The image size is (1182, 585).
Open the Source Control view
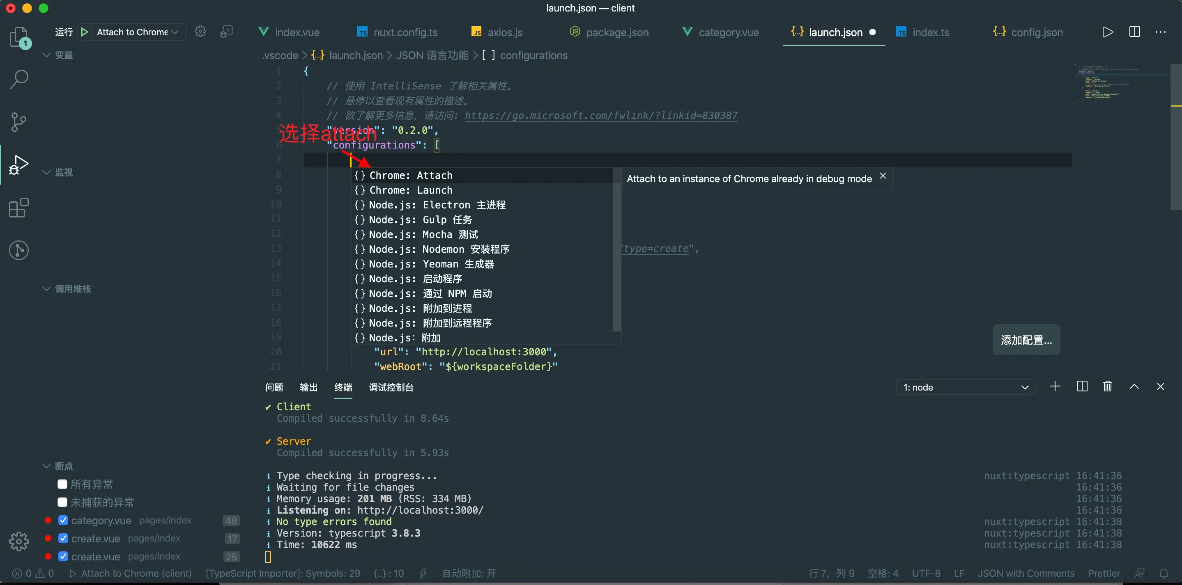click(x=19, y=122)
